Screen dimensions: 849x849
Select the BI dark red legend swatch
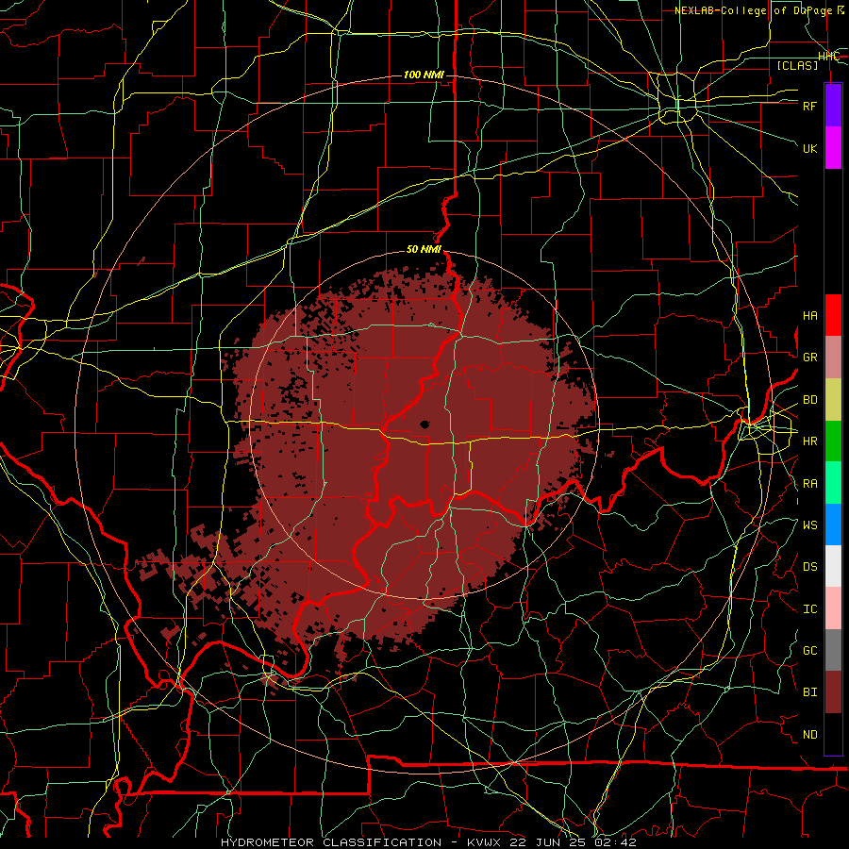(833, 692)
